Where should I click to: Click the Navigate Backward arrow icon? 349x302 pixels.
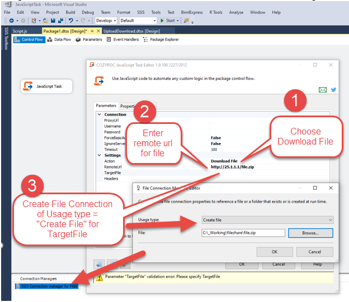tap(11, 21)
